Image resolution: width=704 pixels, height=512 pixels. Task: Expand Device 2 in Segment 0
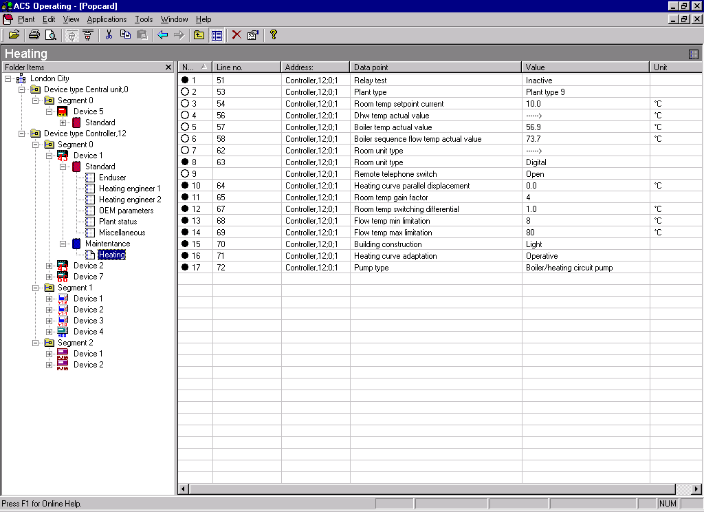(49, 266)
